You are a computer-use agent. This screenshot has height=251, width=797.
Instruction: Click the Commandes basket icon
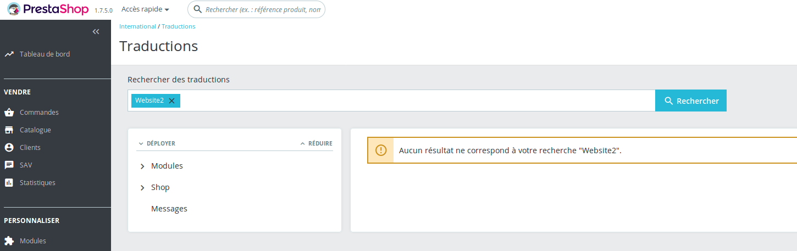click(x=9, y=113)
